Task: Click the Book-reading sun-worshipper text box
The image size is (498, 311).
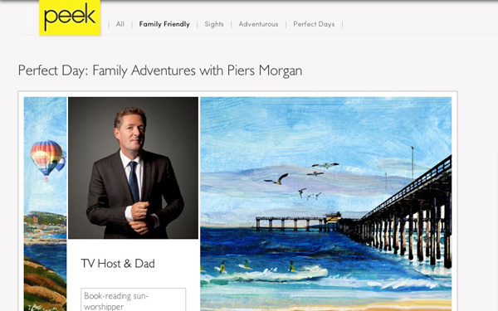Action: click(x=133, y=299)
